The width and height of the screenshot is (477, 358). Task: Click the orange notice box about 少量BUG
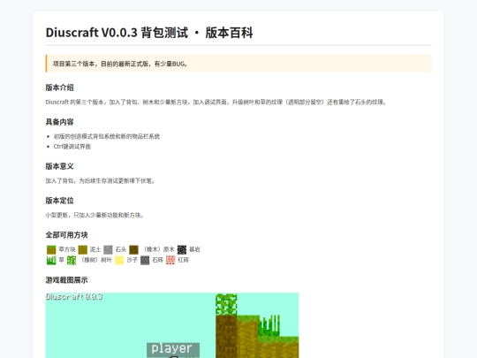point(238,64)
